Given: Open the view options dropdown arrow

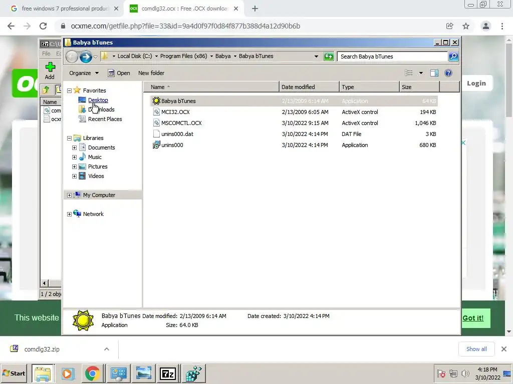Looking at the screenshot, I should pos(421,73).
